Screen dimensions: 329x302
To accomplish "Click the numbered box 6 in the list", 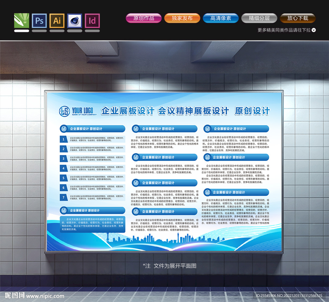I will click(x=64, y=187).
